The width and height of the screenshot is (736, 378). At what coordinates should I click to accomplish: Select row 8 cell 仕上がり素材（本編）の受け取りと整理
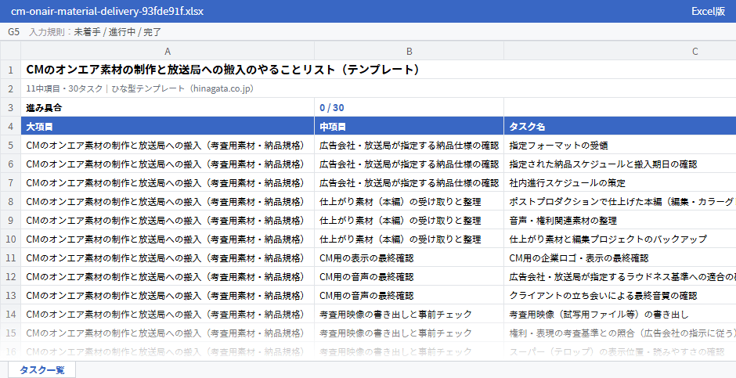(409, 202)
